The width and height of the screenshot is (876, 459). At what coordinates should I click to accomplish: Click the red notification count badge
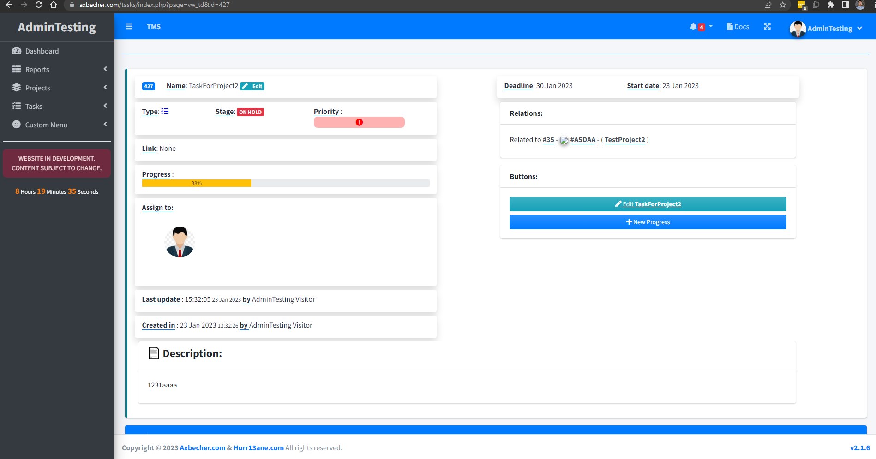[x=702, y=27]
